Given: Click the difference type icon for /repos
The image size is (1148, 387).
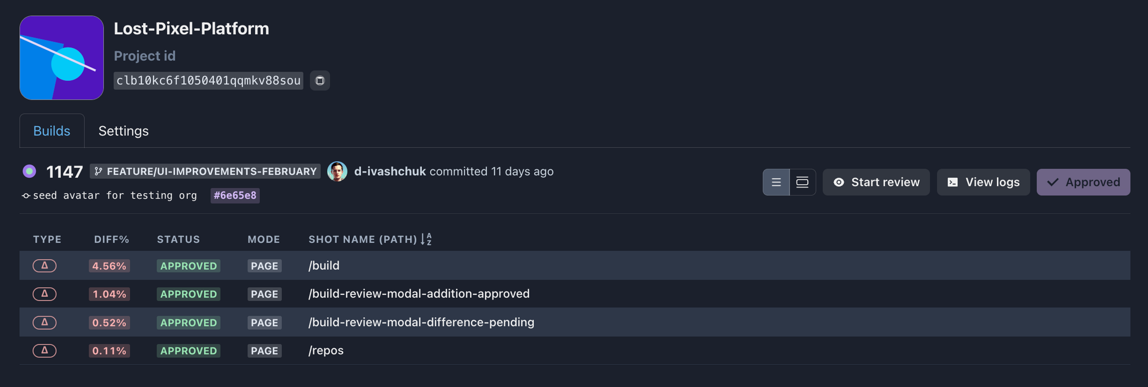Looking at the screenshot, I should [45, 351].
